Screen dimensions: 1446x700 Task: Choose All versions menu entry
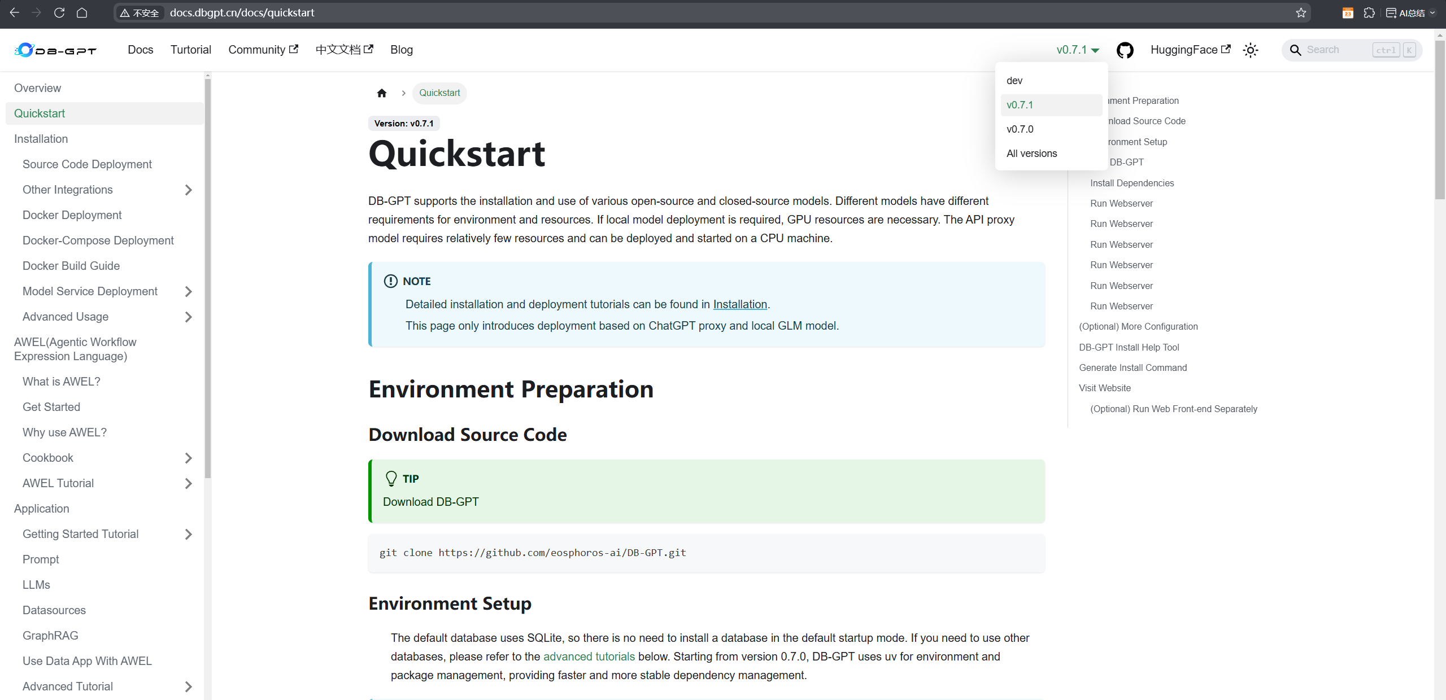tap(1031, 154)
